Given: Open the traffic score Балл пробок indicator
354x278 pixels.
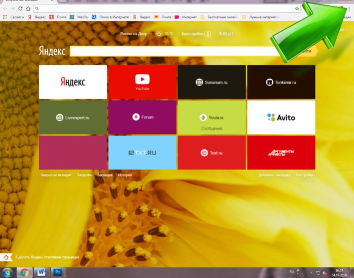Looking at the screenshot, I should point(196,34).
